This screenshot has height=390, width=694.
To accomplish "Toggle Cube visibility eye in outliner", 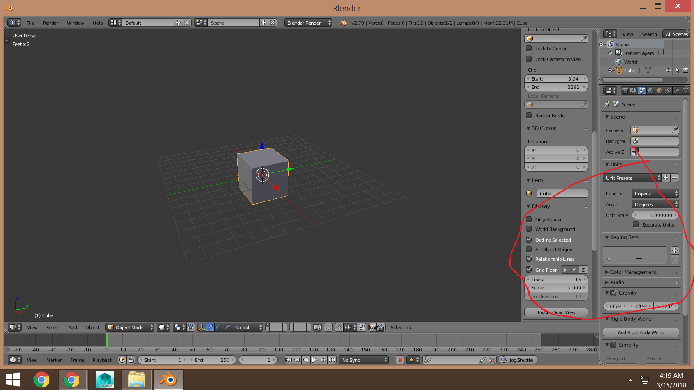I will point(668,70).
